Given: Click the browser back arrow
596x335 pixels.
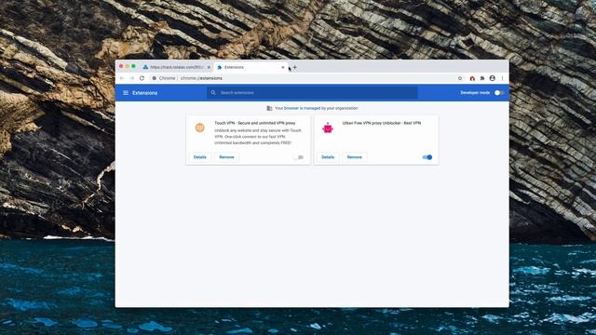Looking at the screenshot, I should [122, 78].
